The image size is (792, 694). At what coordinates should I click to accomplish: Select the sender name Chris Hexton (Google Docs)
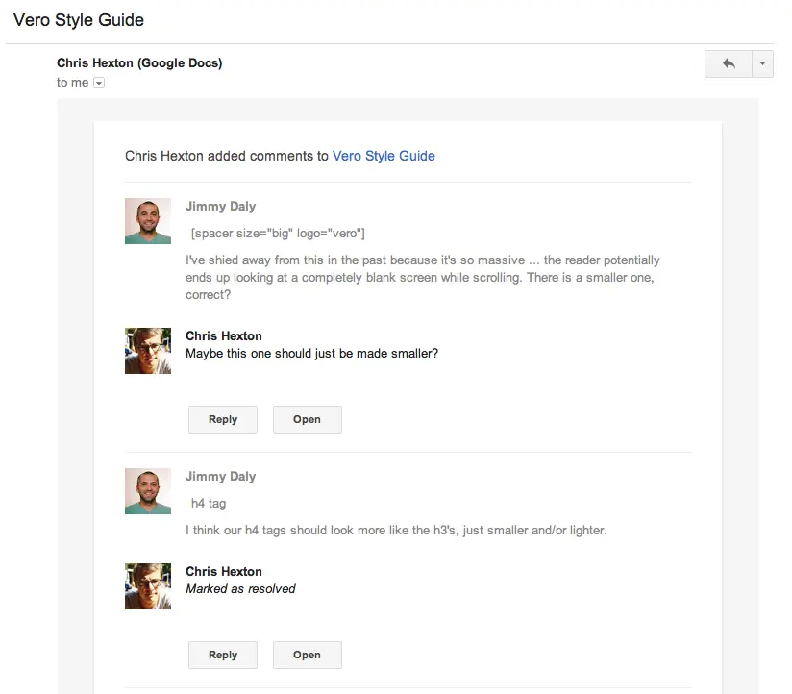138,62
